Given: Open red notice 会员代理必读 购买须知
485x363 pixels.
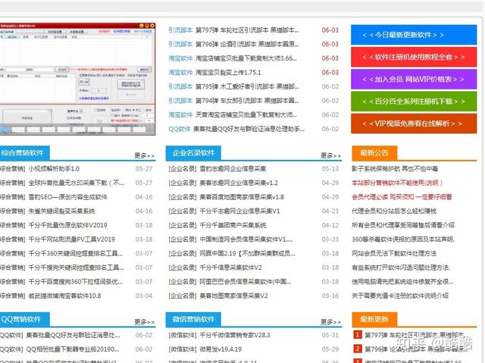Looking at the screenshot, I should coord(402,197).
